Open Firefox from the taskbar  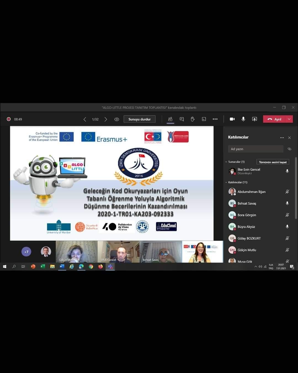pos(100,267)
